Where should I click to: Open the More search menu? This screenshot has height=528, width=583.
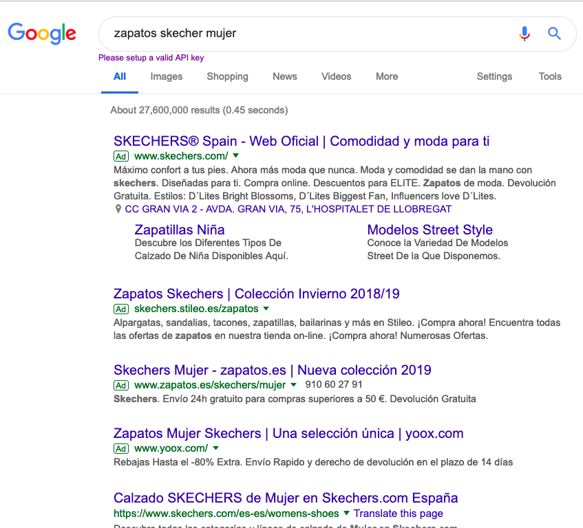[x=386, y=76]
